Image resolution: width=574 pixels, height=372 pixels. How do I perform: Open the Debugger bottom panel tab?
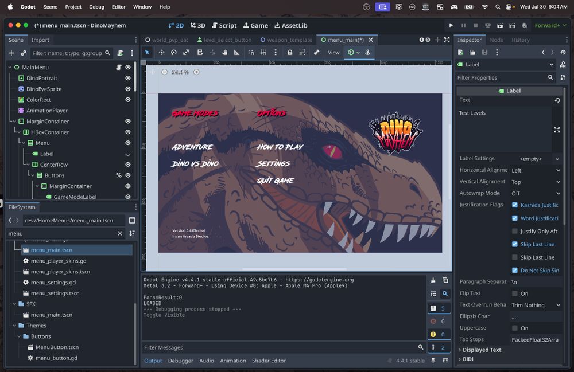pyautogui.click(x=180, y=361)
